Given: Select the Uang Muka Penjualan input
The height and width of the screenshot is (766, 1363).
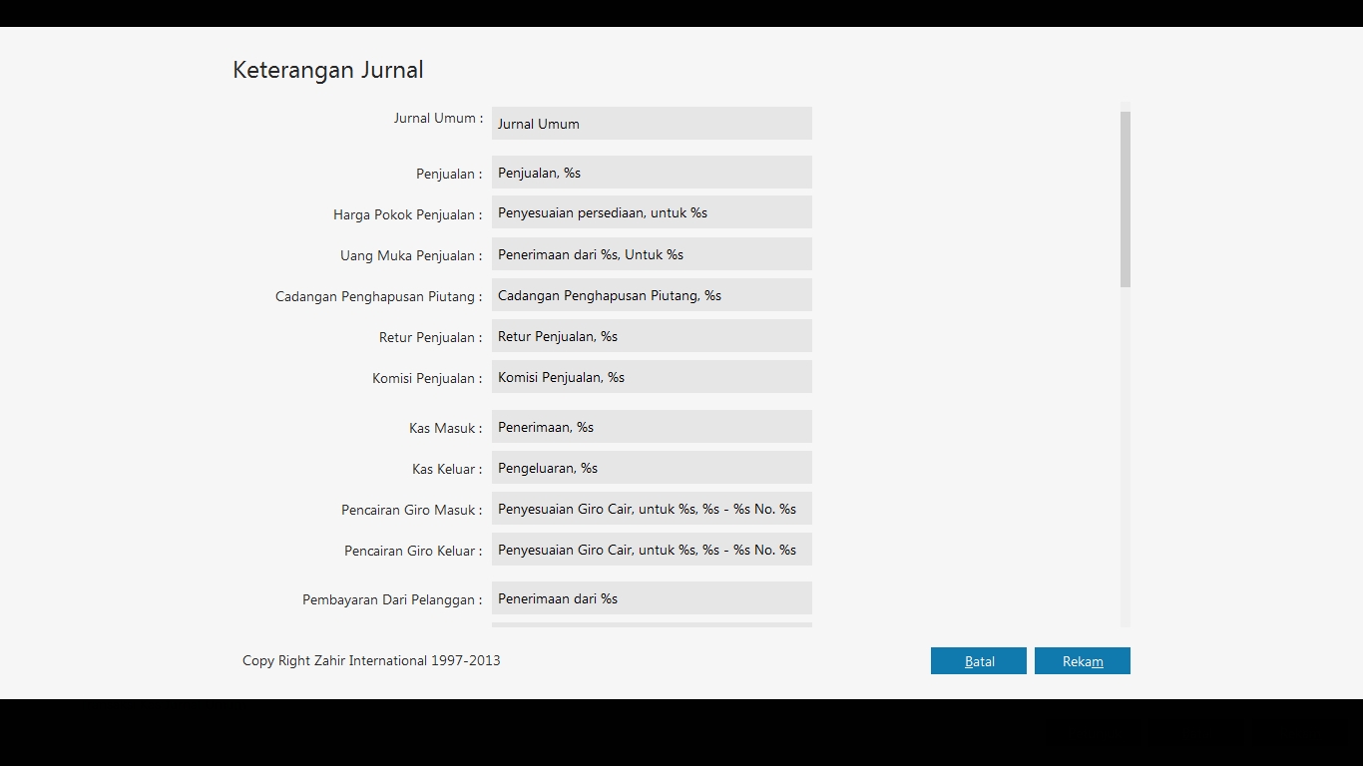Looking at the screenshot, I should (652, 254).
